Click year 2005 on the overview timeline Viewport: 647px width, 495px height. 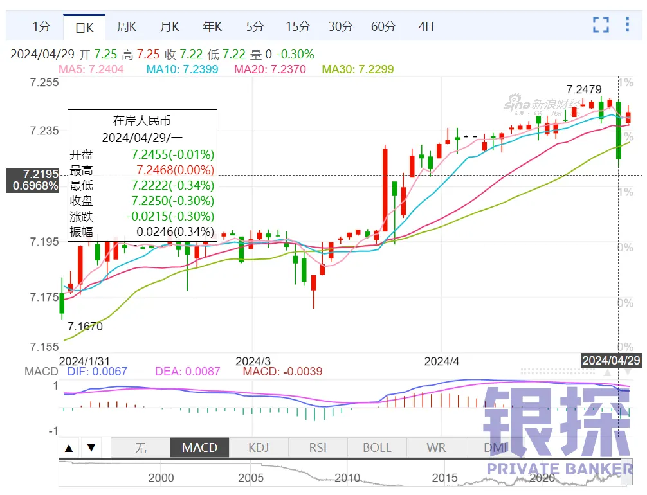250,478
